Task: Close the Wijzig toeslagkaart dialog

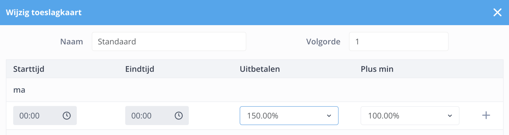Action: coord(497,12)
